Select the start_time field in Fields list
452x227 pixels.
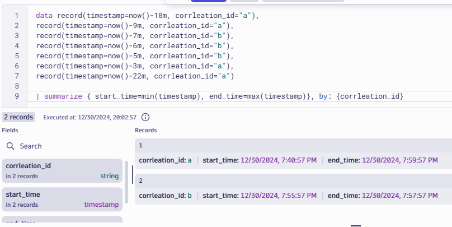pos(63,199)
